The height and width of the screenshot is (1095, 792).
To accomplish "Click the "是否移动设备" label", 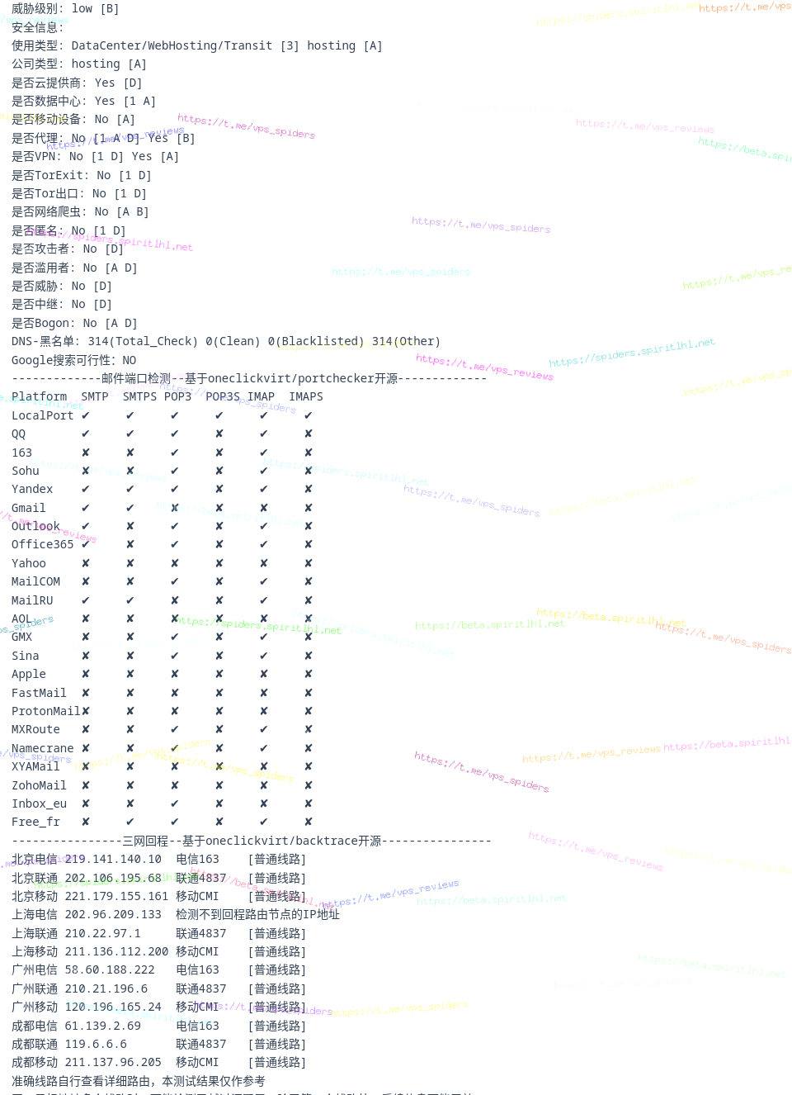I will click(x=46, y=120).
